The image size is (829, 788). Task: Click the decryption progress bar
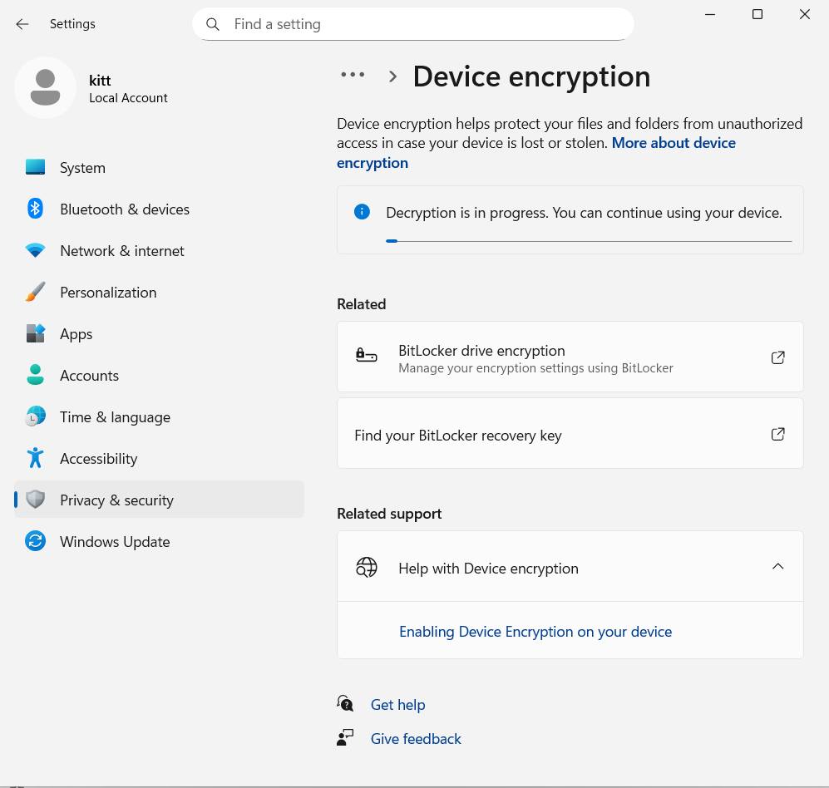coord(589,241)
